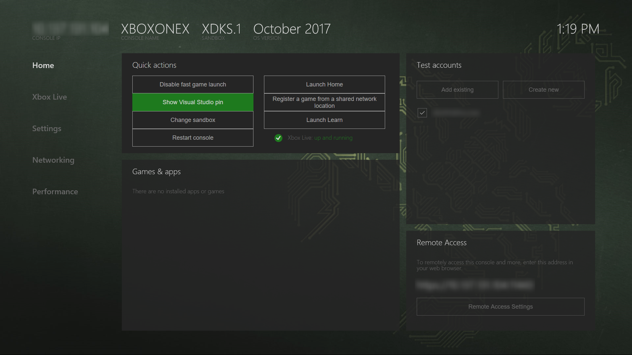Select the Launch Learn option
632x355 pixels.
coord(325,120)
